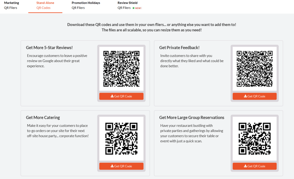
Task: Click the download icon on Private Feedback button
Action: click(245, 96)
